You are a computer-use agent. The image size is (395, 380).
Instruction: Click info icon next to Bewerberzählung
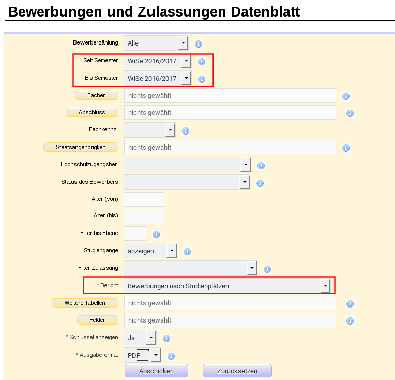click(x=198, y=44)
